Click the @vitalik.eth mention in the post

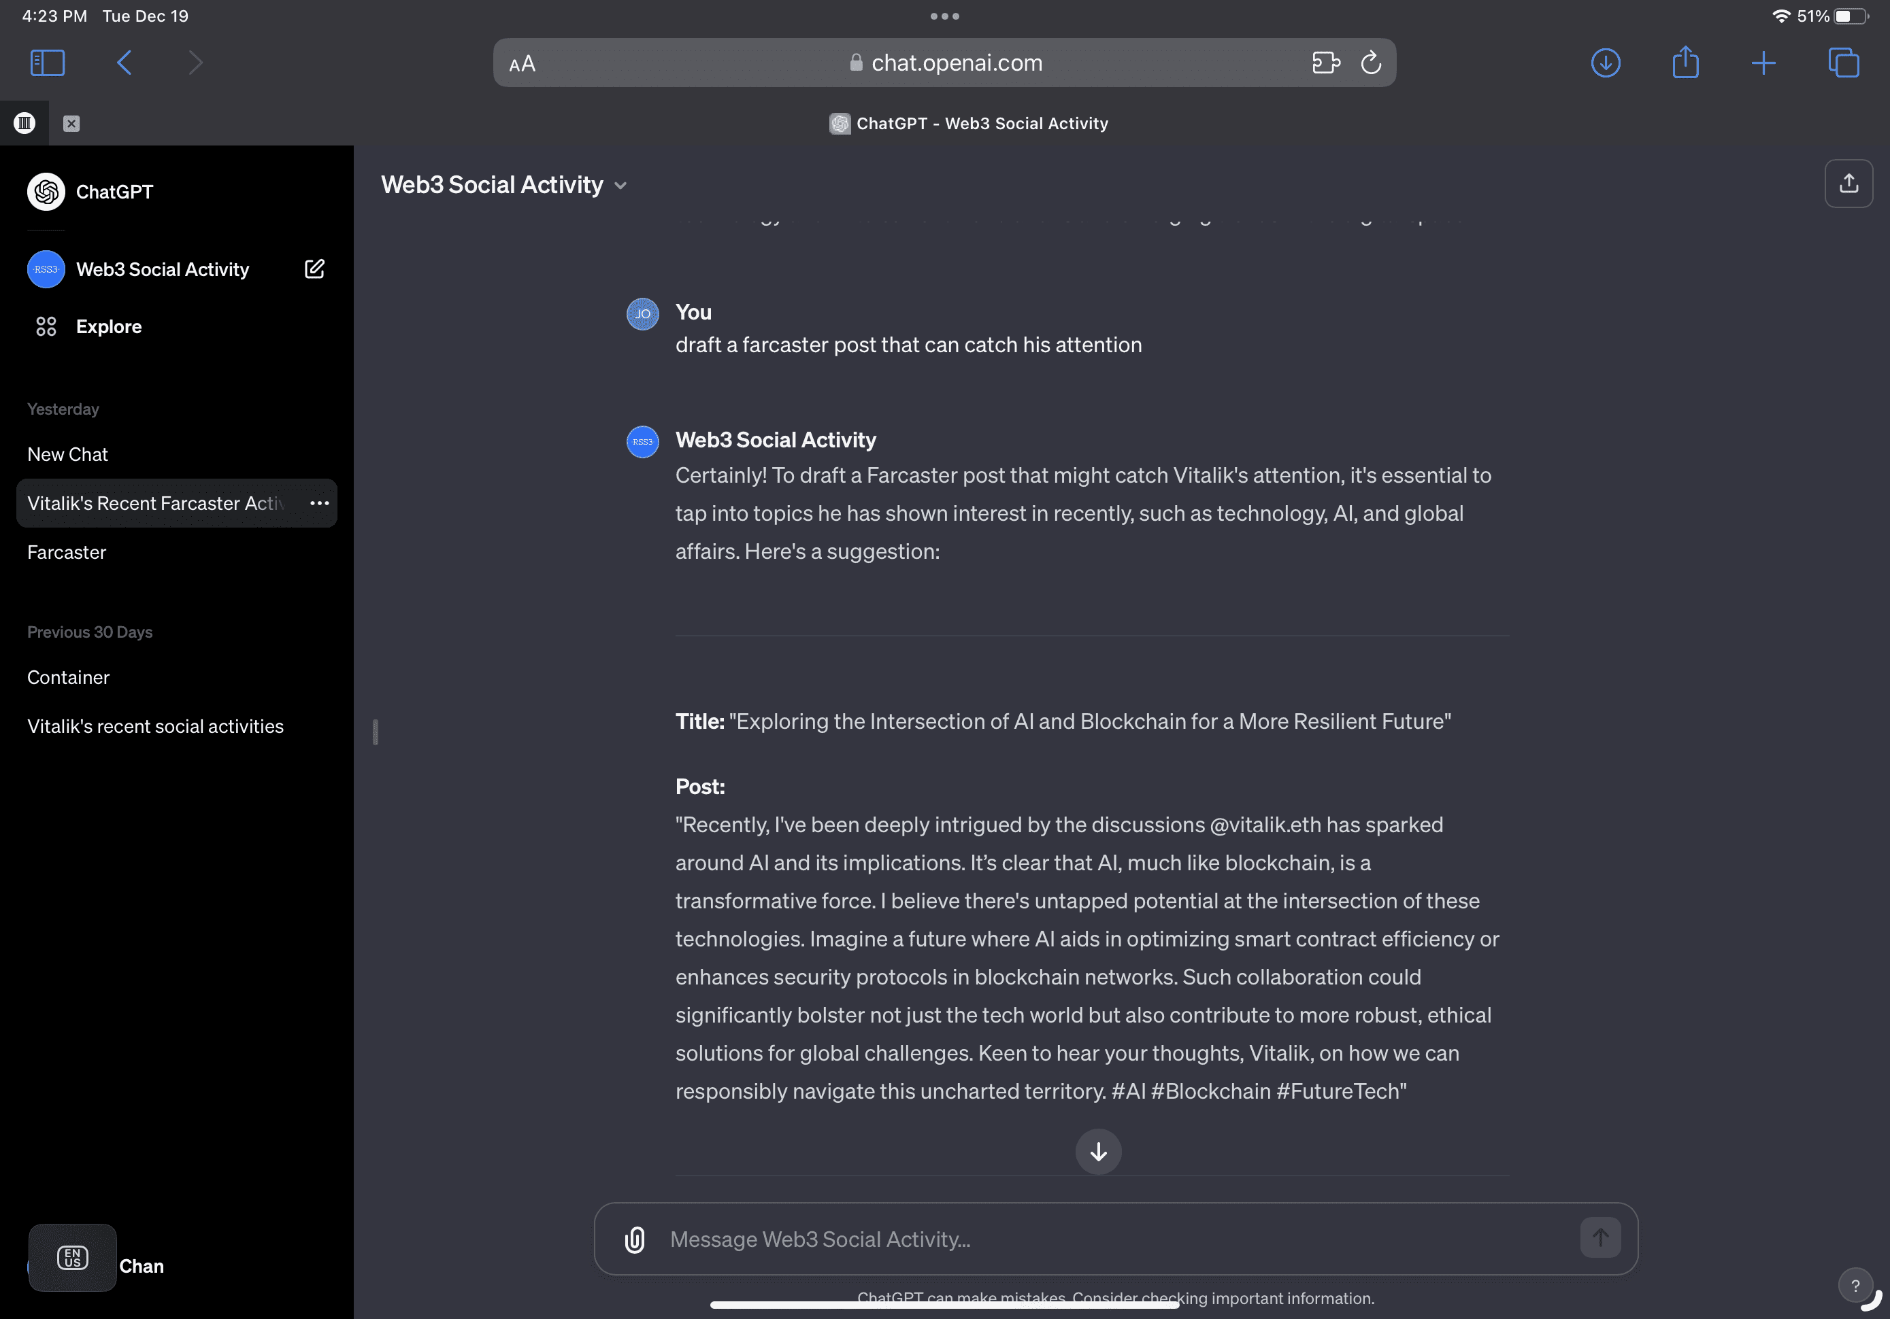coord(1265,825)
